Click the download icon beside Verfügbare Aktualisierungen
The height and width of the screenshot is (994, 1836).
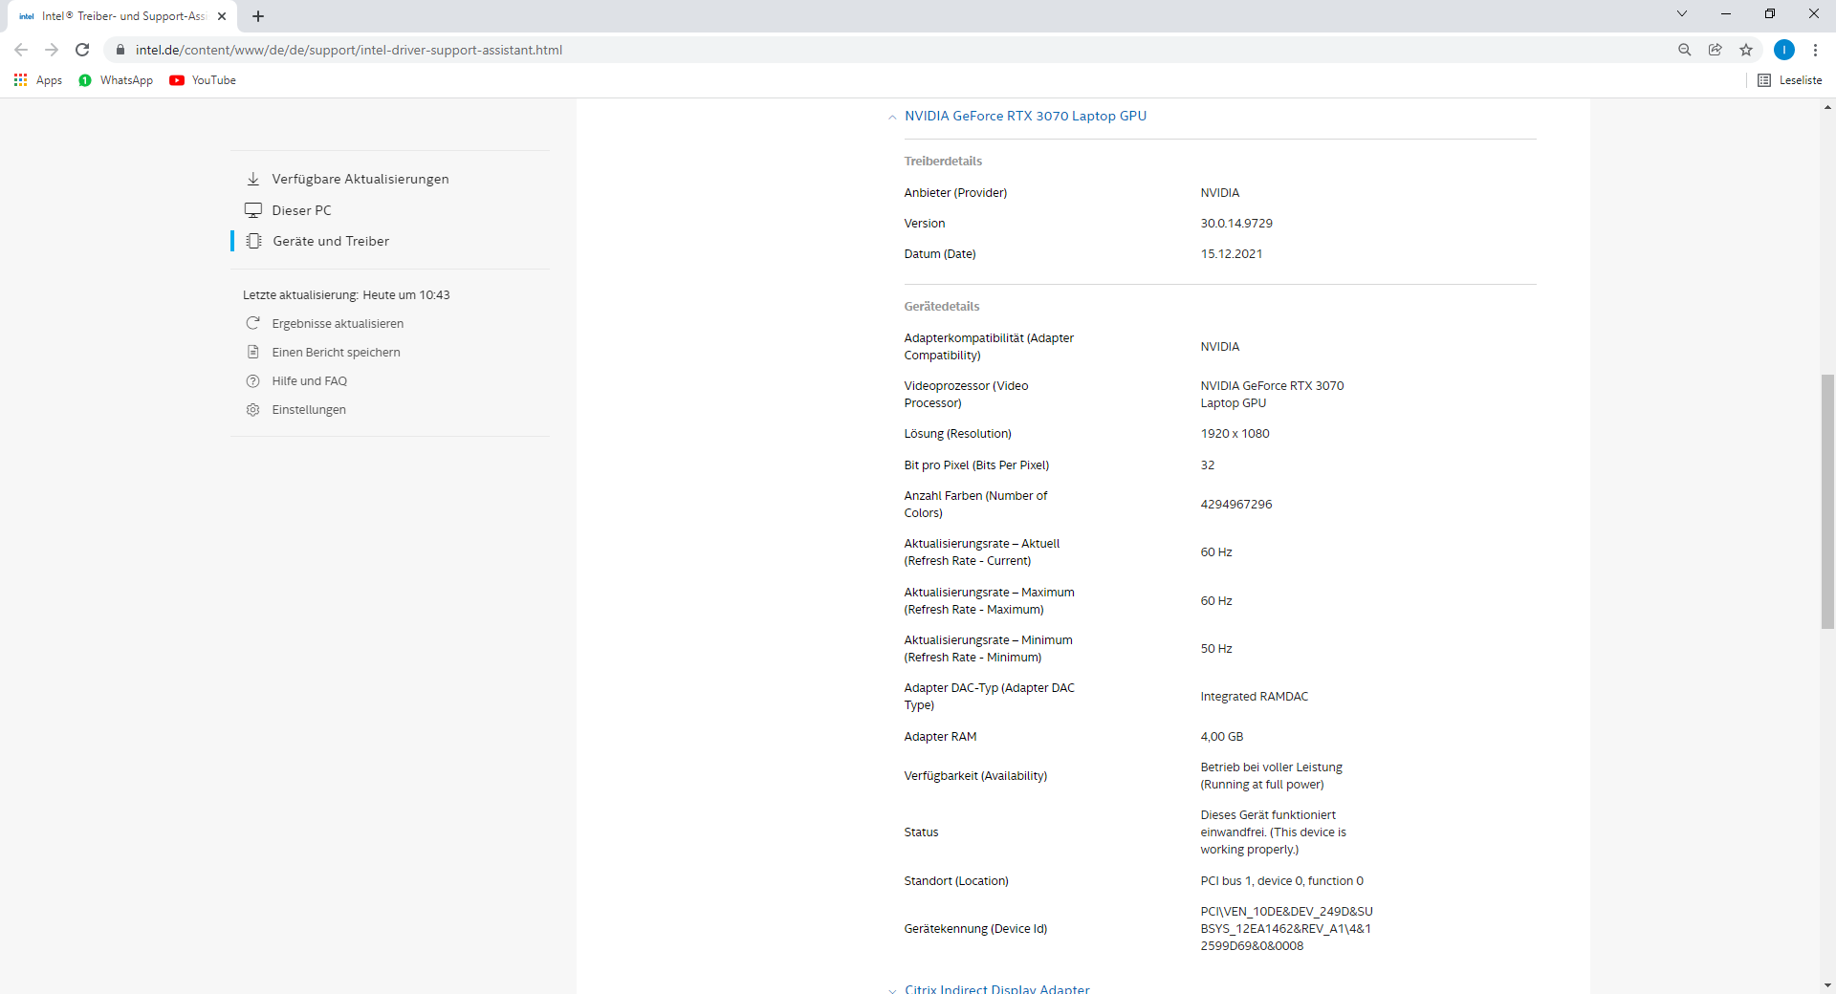point(253,179)
